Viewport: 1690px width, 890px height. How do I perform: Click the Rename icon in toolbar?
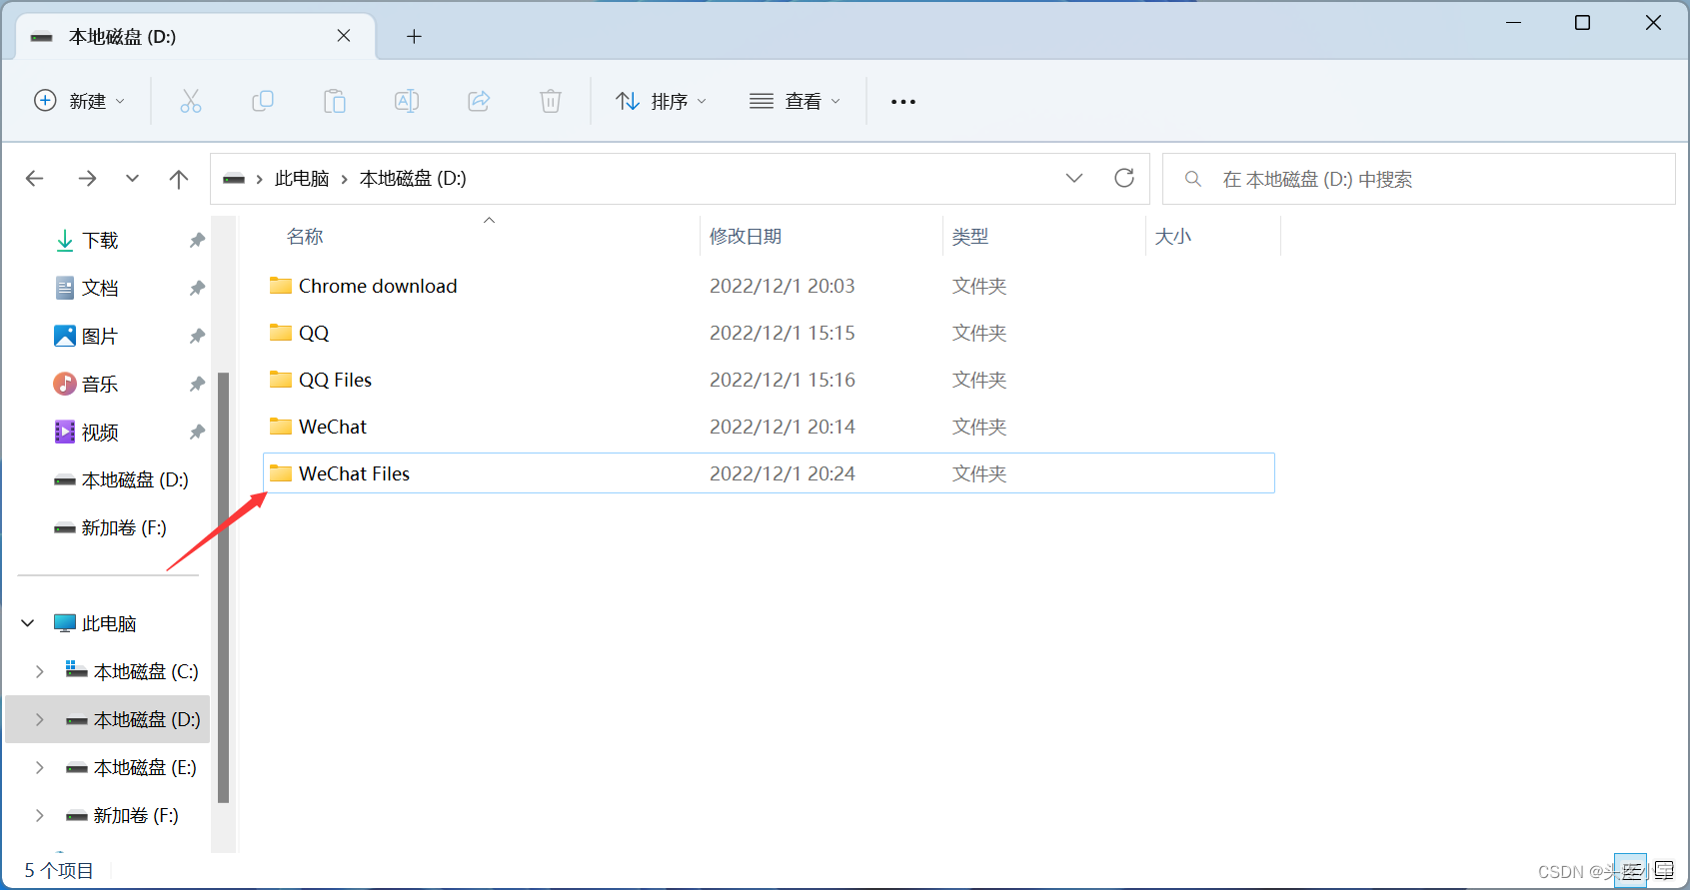(407, 101)
